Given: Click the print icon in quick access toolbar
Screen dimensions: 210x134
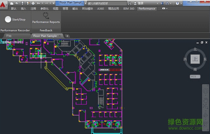Looking at the screenshot, I should [x=33, y=3].
